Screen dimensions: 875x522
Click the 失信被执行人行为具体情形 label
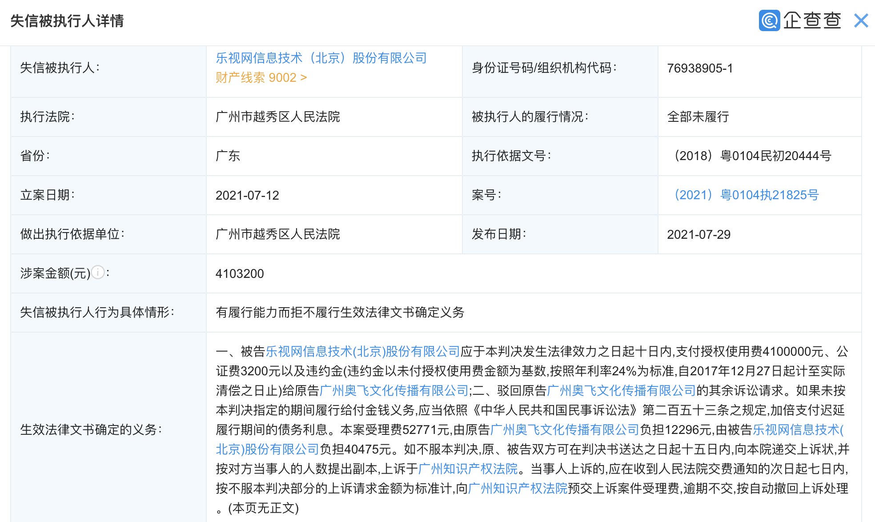click(x=97, y=313)
